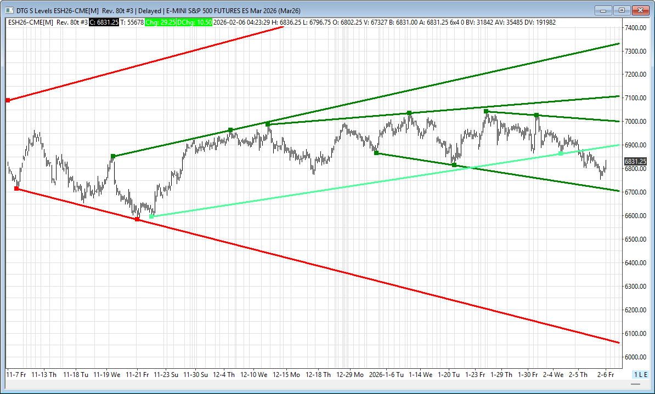Image resolution: width=655 pixels, height=394 pixels.
Task: Select dark green anchor at the January 14 price peak
Action: [409, 113]
